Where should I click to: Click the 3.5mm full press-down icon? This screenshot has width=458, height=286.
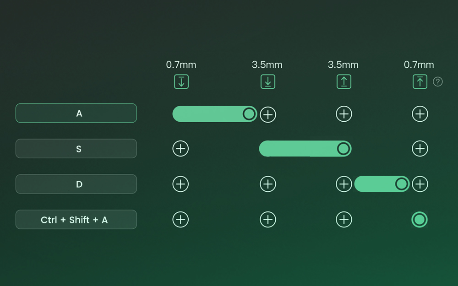point(268,82)
